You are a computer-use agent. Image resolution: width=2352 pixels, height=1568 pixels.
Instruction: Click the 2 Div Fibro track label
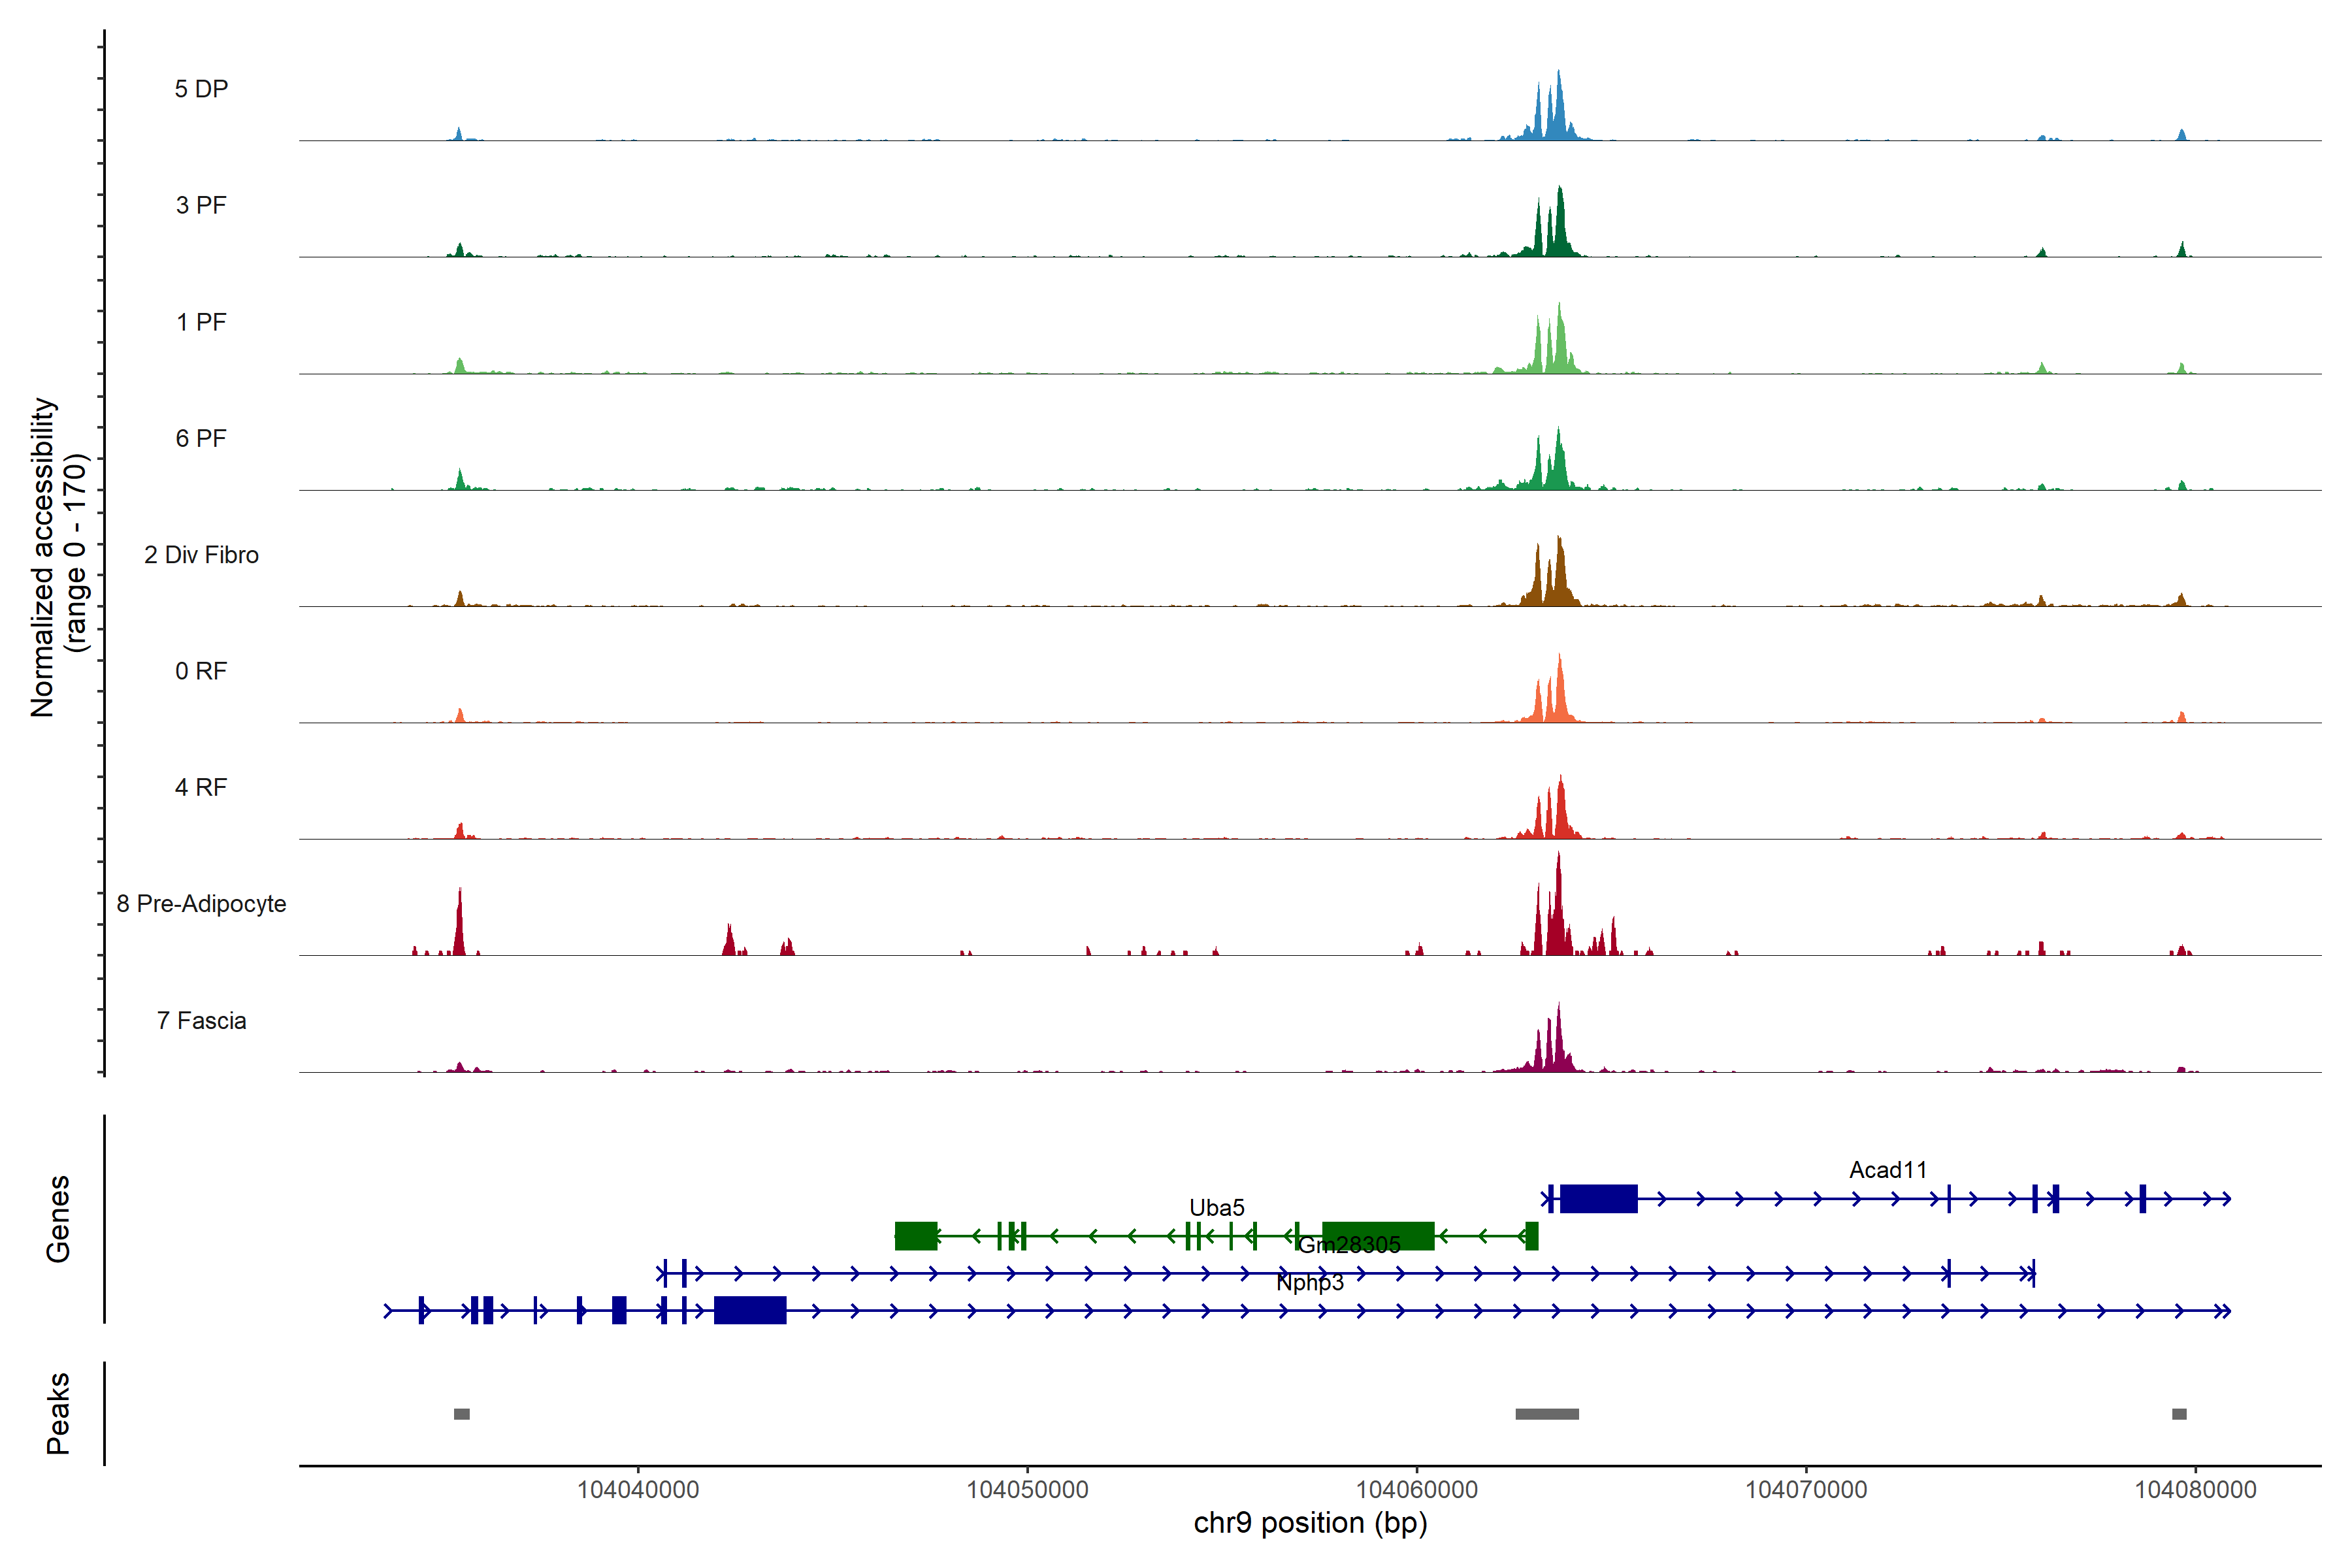(x=201, y=555)
